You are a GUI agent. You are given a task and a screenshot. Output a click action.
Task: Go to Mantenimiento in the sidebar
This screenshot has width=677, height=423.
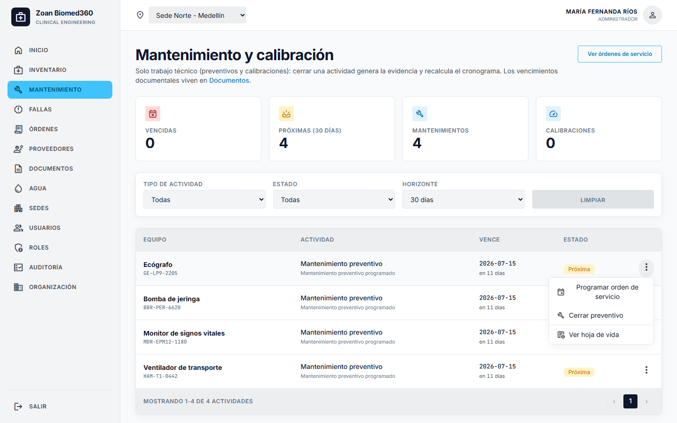pyautogui.click(x=60, y=90)
